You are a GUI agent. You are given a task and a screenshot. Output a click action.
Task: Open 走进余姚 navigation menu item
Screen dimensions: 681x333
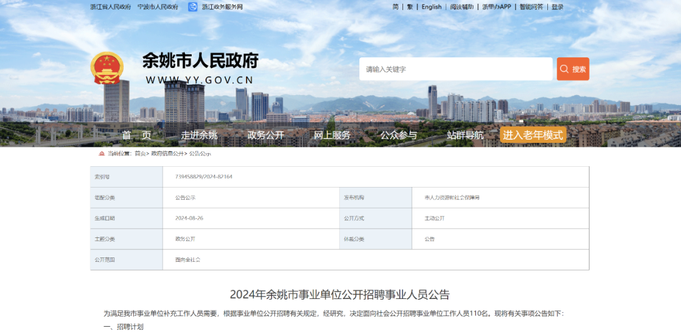199,135
